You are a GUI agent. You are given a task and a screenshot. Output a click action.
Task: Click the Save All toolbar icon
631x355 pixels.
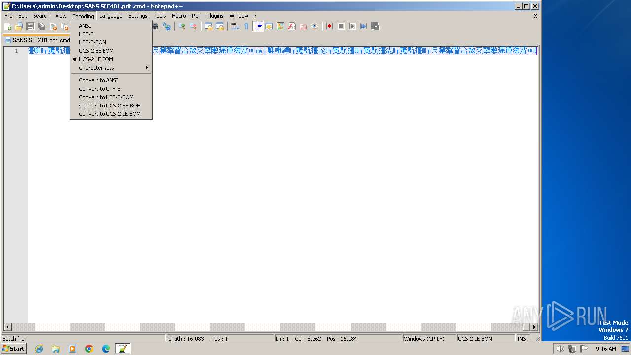[x=41, y=26]
